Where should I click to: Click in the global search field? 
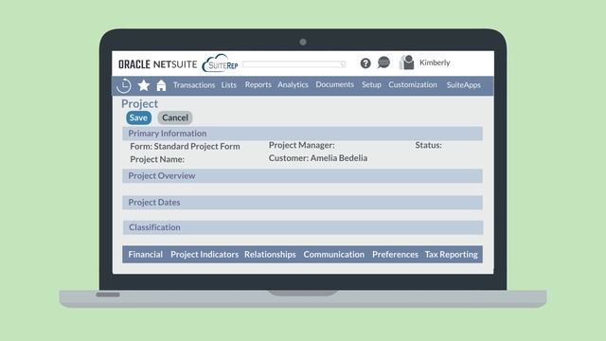click(294, 63)
